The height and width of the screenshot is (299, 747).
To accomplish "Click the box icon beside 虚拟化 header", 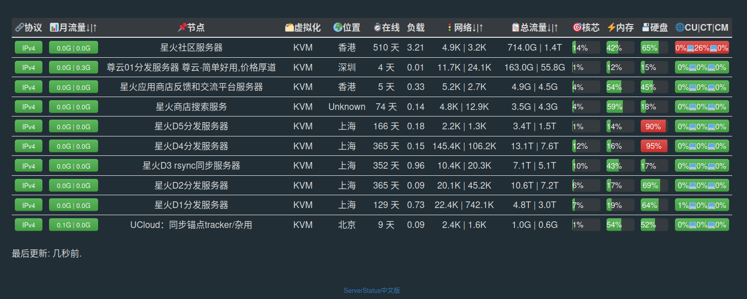I will (x=289, y=28).
